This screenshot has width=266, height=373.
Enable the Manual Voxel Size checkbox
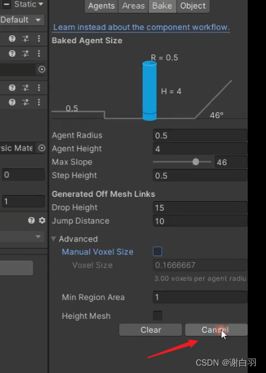[157, 252]
